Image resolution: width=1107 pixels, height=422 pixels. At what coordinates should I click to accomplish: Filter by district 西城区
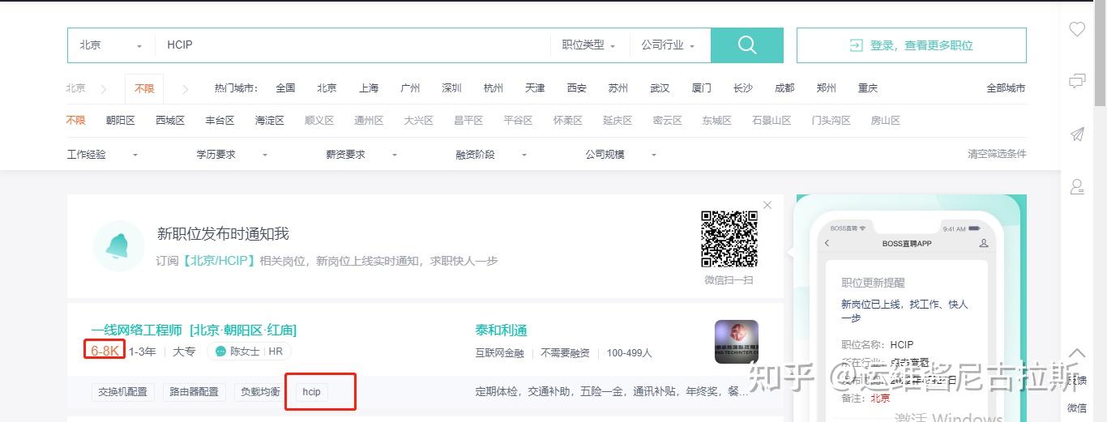point(170,121)
